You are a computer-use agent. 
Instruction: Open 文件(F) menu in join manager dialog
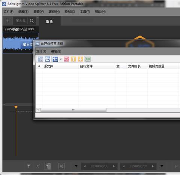tap(41, 51)
